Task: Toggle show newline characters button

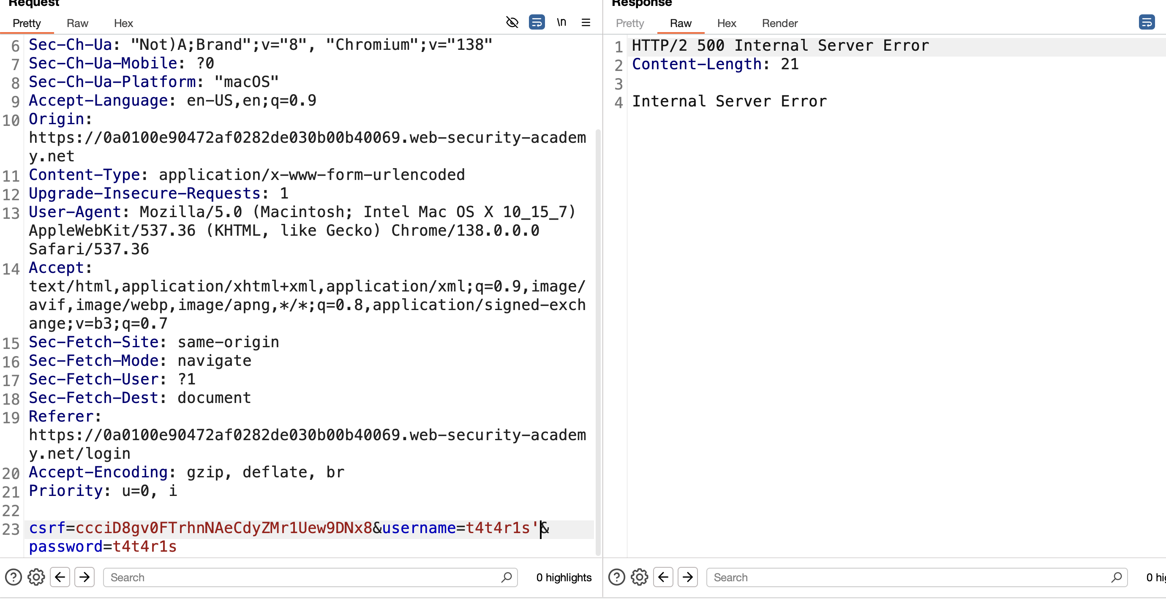Action: (x=561, y=22)
